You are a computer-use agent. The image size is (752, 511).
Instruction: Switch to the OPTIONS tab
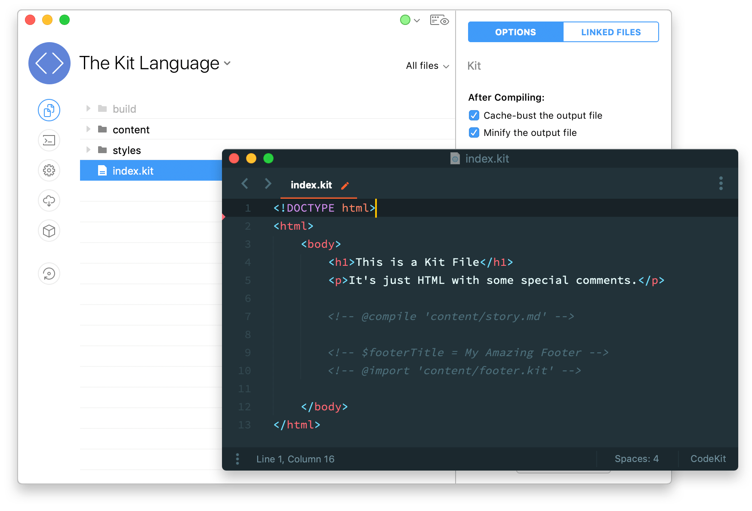tap(515, 32)
